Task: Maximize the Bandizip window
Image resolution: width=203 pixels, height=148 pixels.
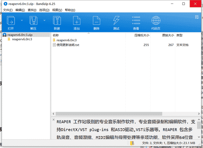Action: tap(184, 4)
